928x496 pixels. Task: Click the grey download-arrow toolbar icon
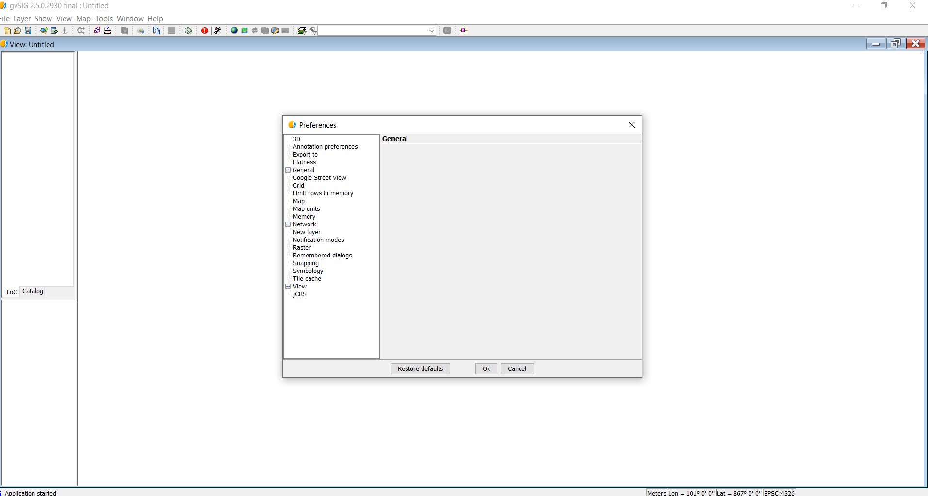(x=65, y=31)
